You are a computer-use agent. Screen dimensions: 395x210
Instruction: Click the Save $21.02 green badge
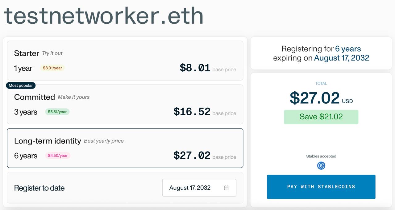[321, 117]
